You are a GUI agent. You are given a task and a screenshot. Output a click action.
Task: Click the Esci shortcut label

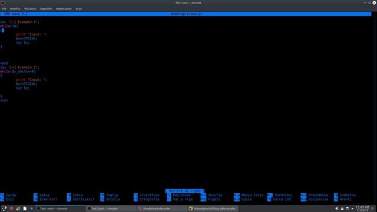tap(10, 199)
